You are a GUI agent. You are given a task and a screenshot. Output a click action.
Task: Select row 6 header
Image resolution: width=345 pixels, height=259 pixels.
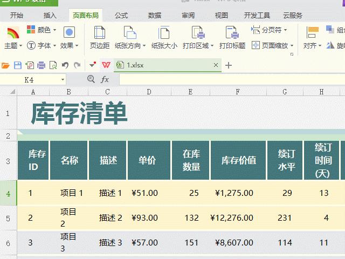click(8, 243)
